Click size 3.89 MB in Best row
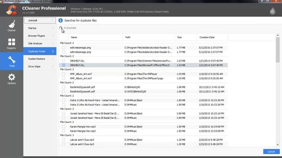Screen dimensions: 282x158 181,113
